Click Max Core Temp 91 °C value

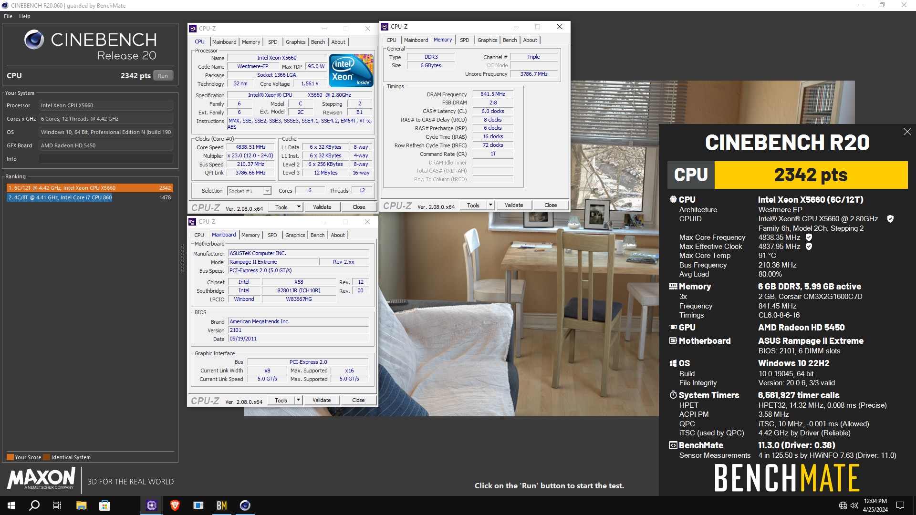point(767,256)
